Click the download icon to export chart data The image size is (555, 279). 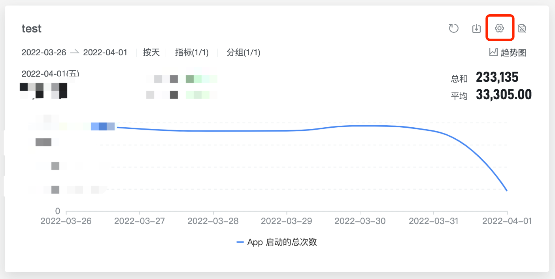[x=476, y=28]
